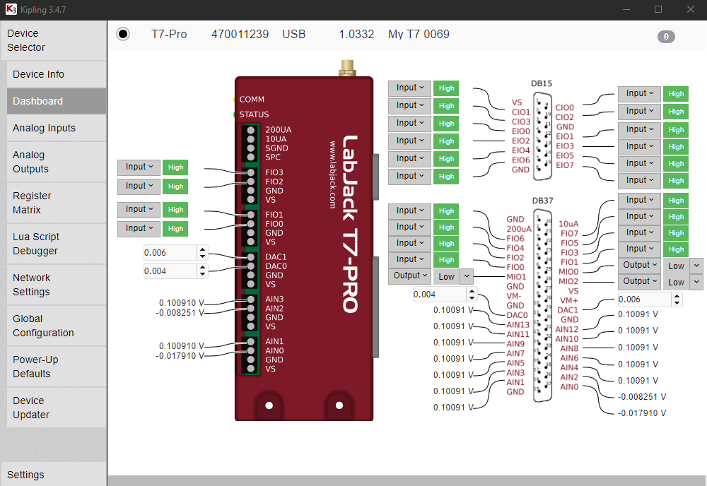Click the device name My T7 0069
Screen dimensions: 707x486
(419, 33)
